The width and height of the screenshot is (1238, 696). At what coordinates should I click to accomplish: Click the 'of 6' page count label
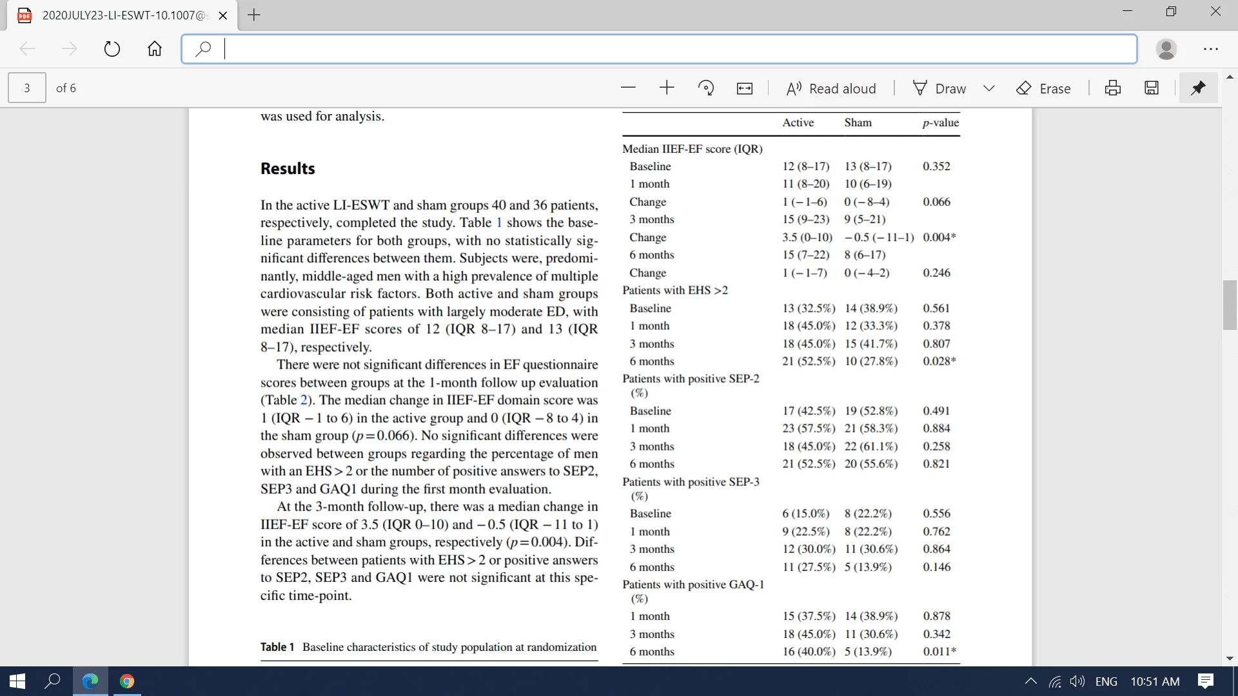click(x=66, y=88)
